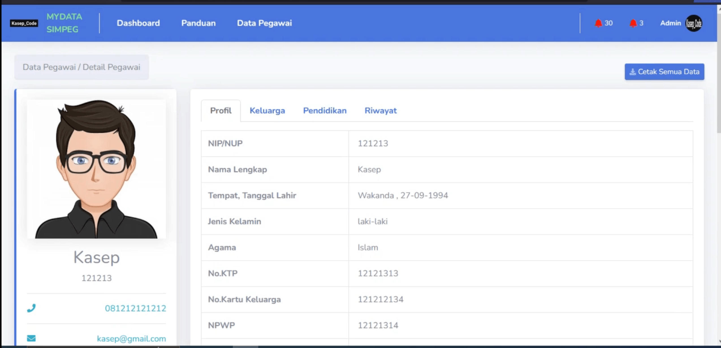
Task: Click the NIP/NUP row label
Action: [225, 144]
